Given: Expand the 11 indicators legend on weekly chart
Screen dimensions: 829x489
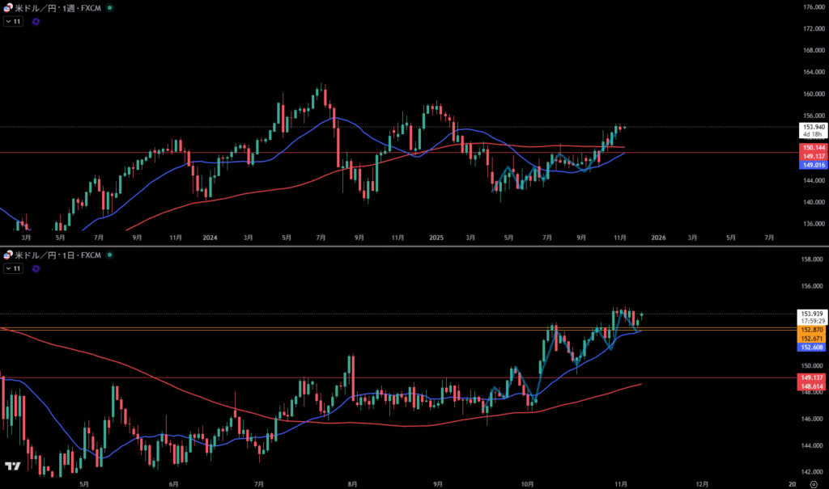Looking at the screenshot, I should click(x=14, y=22).
